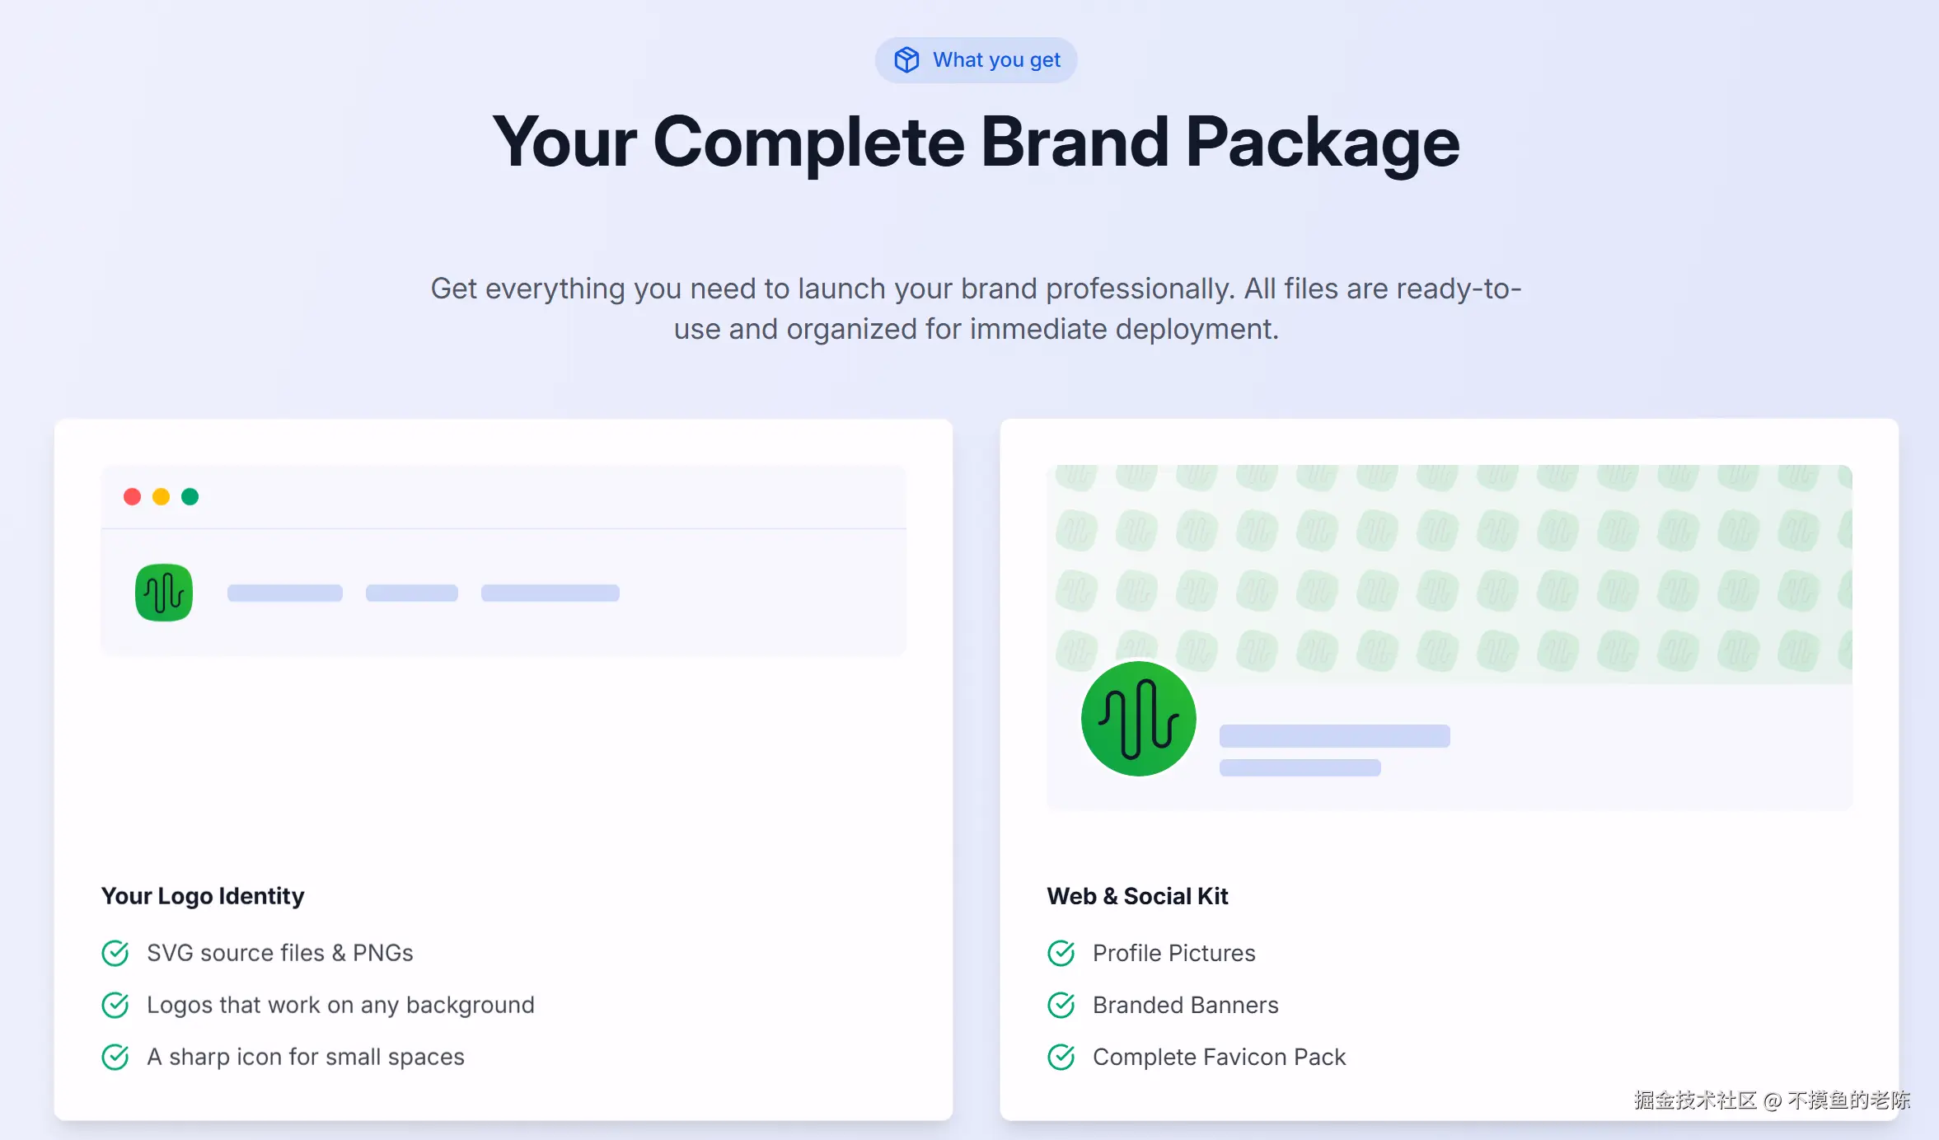Click checkmark beside Branded Banners
This screenshot has height=1140, width=1939.
[1061, 1005]
